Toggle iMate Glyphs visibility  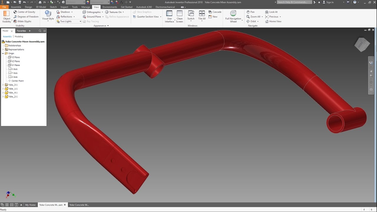pos(22,21)
